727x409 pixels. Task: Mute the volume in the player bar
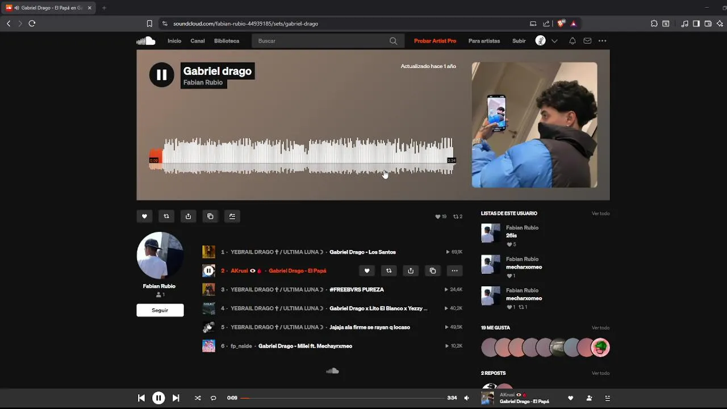467,398
